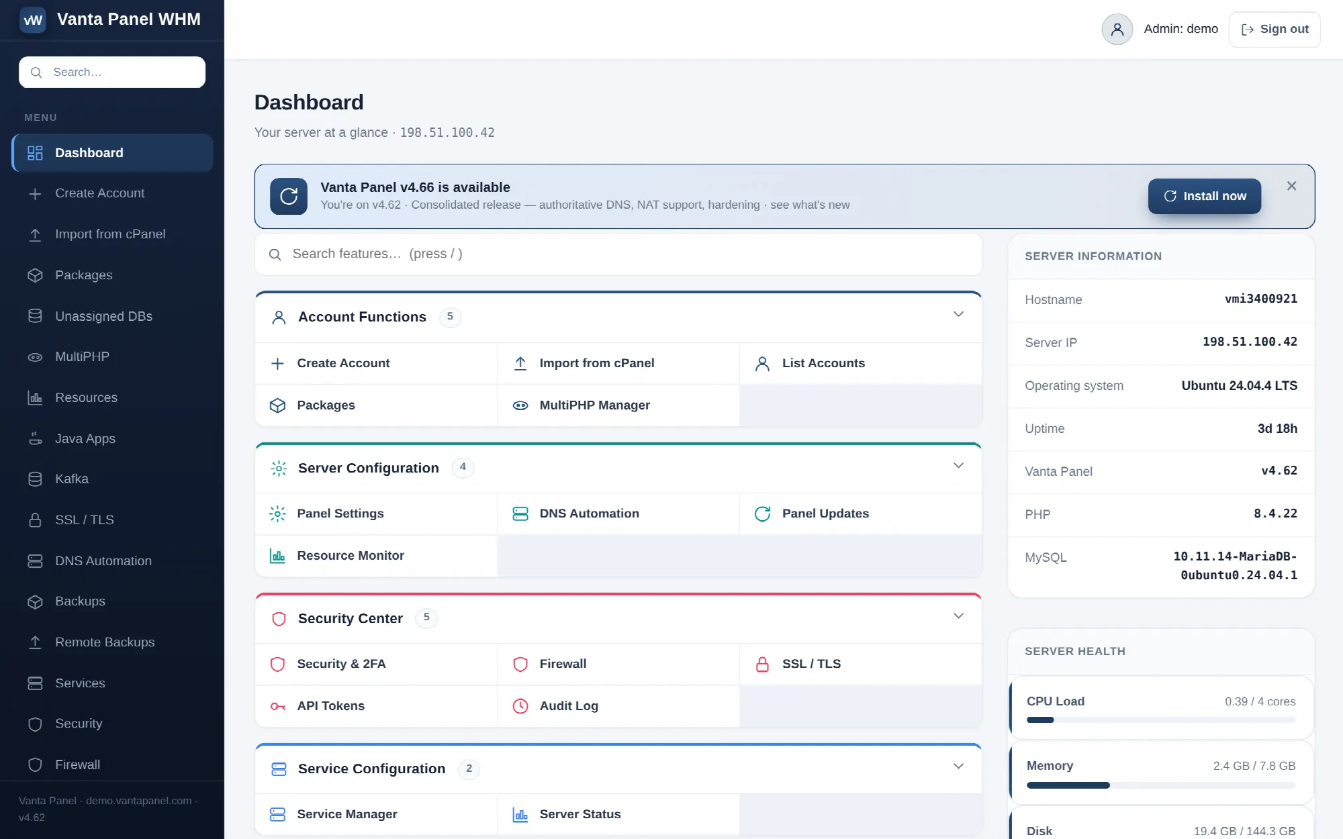This screenshot has width=1343, height=839.
Task: Collapse the Server Configuration section
Action: coord(958,466)
